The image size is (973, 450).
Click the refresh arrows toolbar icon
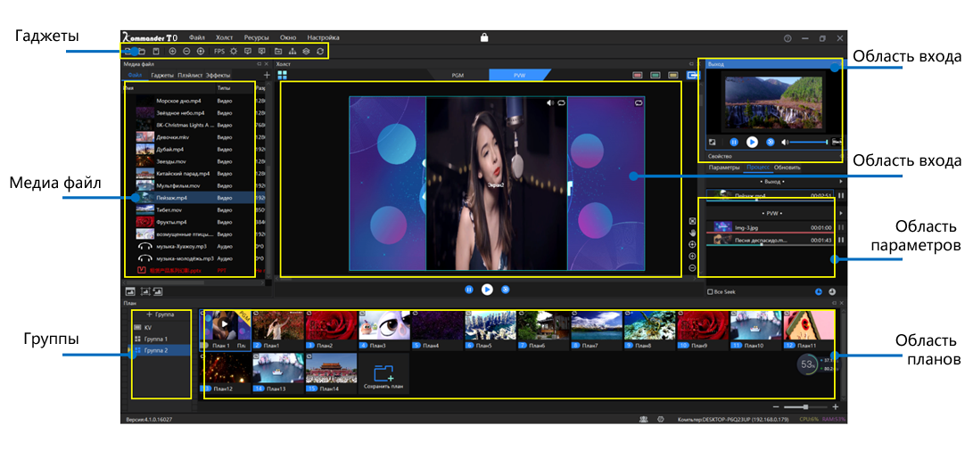[320, 52]
